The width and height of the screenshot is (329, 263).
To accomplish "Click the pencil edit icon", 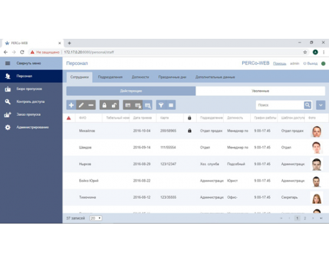I will pos(81,105).
